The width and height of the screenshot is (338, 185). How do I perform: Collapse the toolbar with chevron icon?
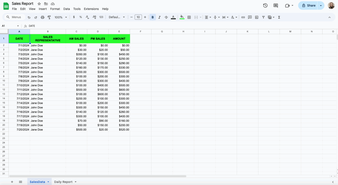(329, 17)
